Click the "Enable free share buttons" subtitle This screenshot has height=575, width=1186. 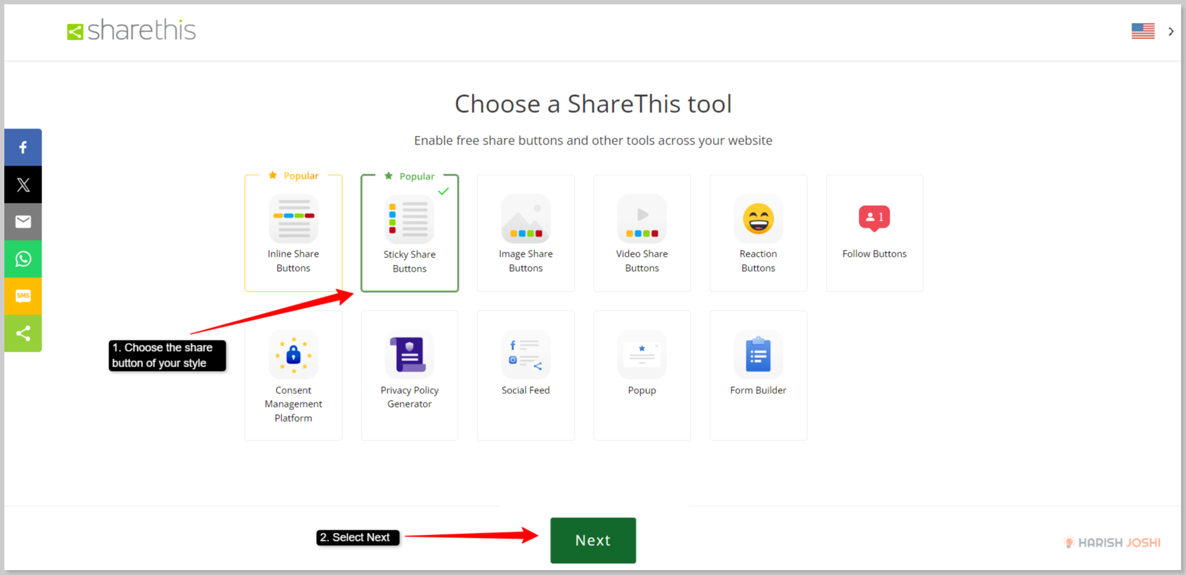(593, 141)
